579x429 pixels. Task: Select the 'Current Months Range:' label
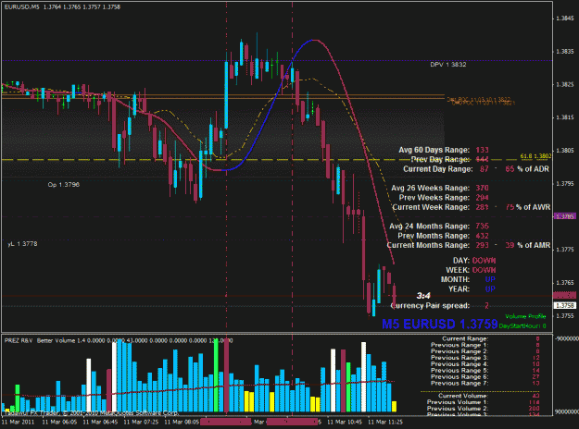tap(428, 245)
